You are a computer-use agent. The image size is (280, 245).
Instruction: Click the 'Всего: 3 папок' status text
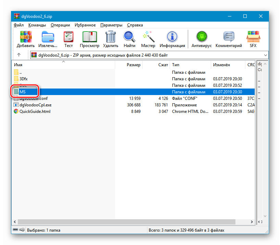(x=186, y=230)
